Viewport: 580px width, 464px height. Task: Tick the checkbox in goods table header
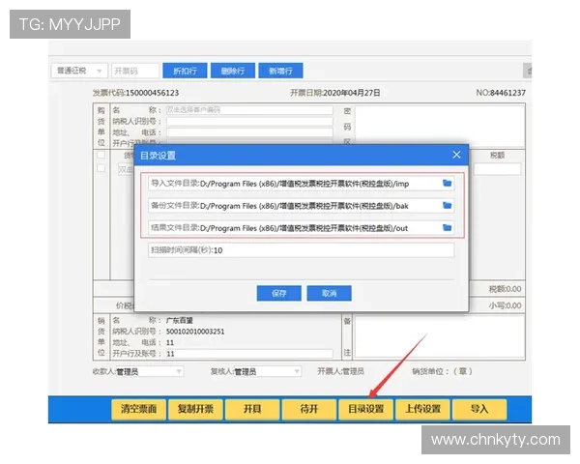coord(101,155)
